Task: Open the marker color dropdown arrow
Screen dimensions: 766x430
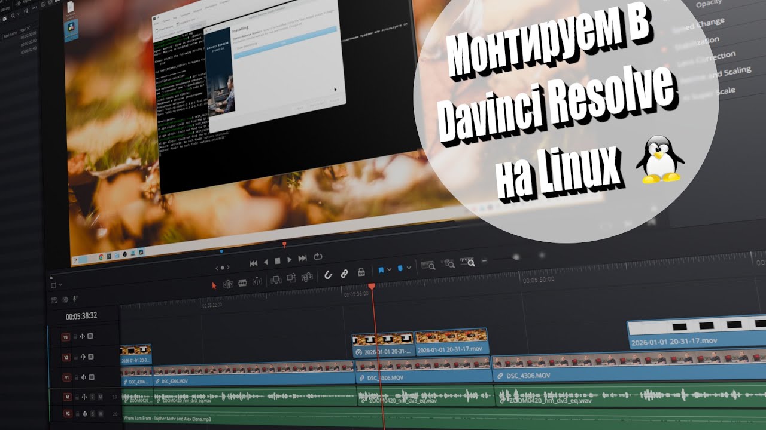Action: (x=409, y=268)
